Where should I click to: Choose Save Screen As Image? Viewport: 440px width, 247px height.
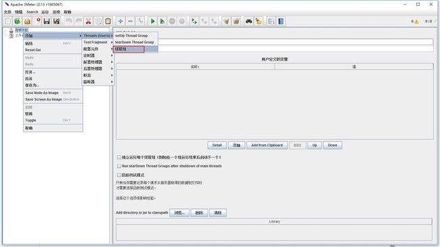53,99
